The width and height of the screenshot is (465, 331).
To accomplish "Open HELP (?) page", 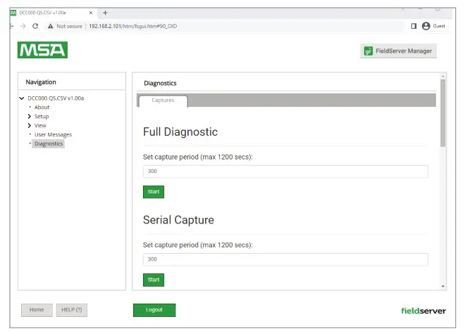I will pyautogui.click(x=72, y=310).
